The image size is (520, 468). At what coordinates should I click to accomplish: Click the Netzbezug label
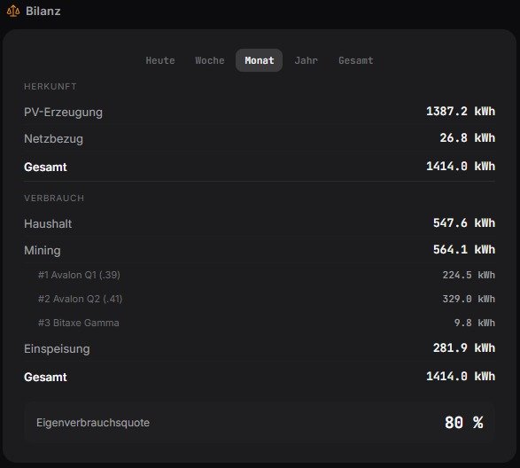[x=53, y=138]
